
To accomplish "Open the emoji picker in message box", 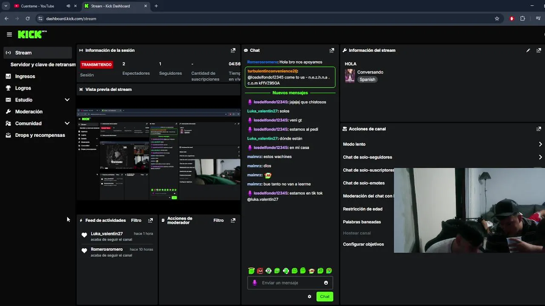I will click(326, 283).
